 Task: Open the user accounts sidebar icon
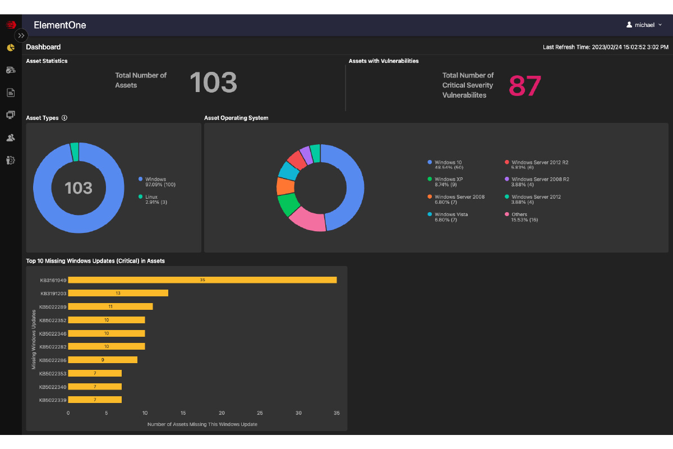11,138
